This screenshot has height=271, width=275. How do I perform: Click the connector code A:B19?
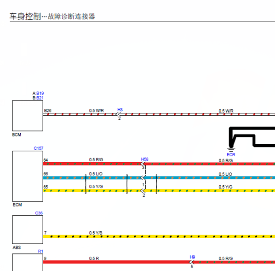point(38,93)
